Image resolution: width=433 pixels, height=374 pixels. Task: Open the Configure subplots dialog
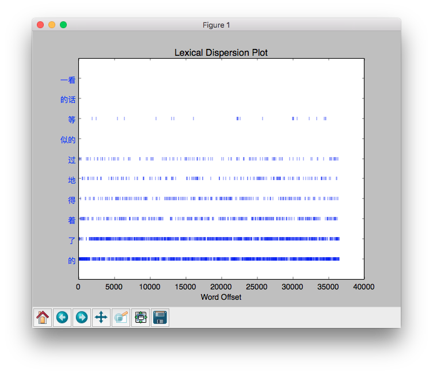(x=140, y=317)
